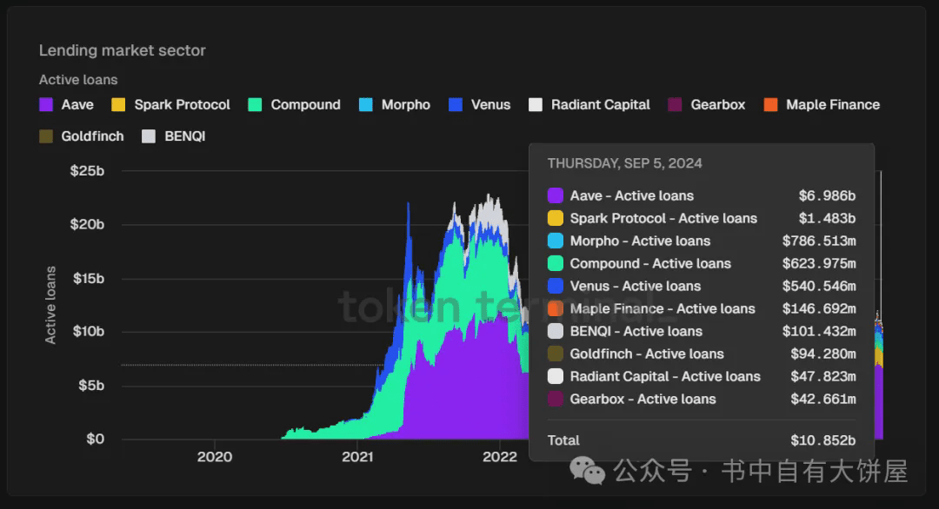Click the vertical 'Active loans' axis title
Viewport: 939px width, 509px height.
(x=51, y=305)
